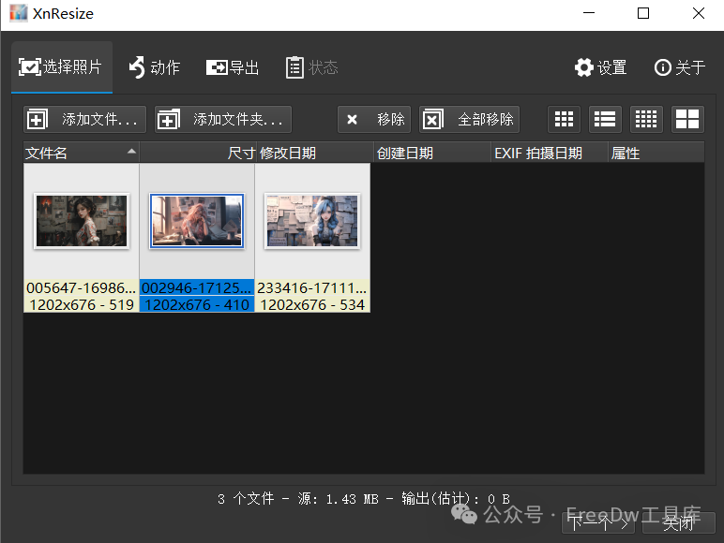Switch to small thumbnails grid view

(564, 120)
